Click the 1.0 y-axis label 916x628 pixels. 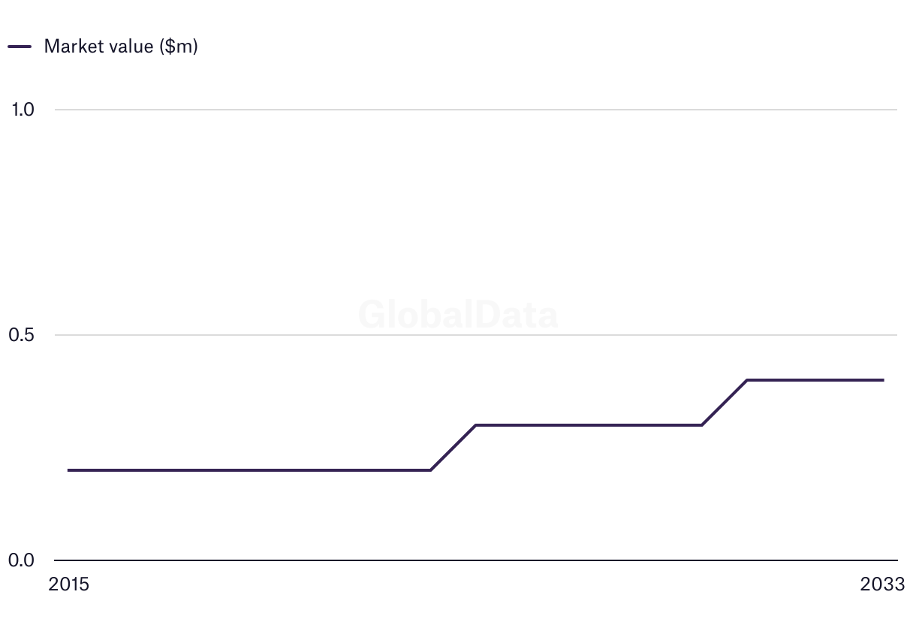(23, 110)
